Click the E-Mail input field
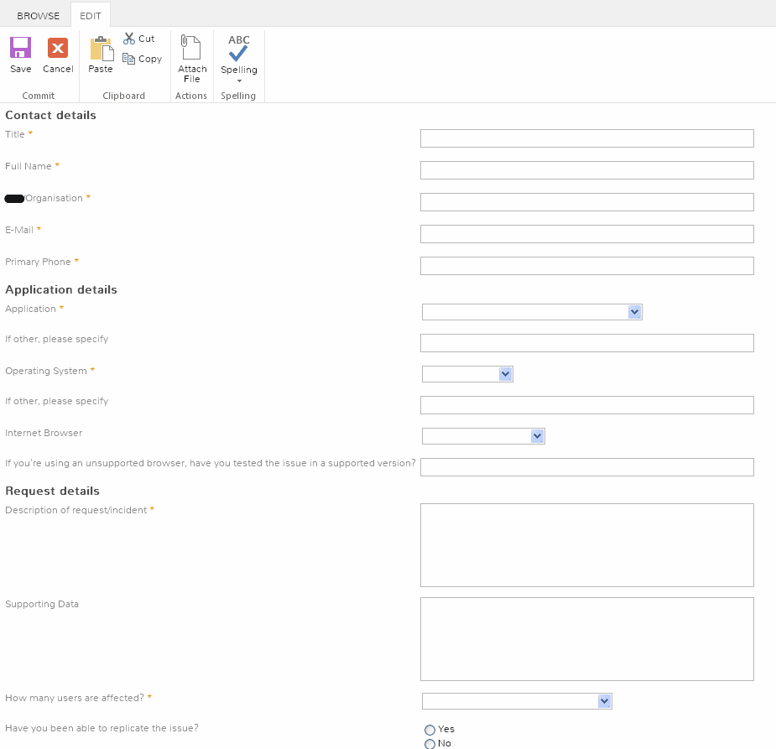The height and width of the screenshot is (749, 776). [586, 233]
